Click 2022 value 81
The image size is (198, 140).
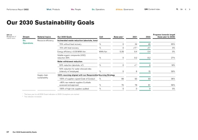(149, 85)
